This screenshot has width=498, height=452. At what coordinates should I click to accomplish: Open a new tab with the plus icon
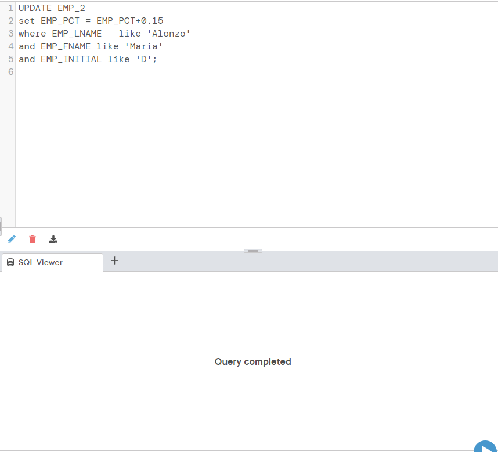click(114, 261)
